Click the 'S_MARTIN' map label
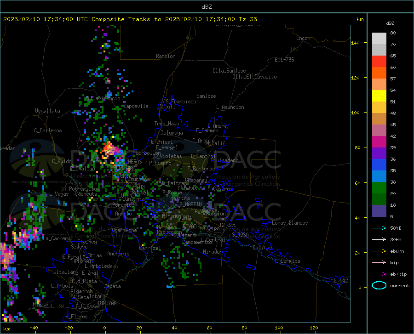414x334 pixels. click(x=190, y=204)
